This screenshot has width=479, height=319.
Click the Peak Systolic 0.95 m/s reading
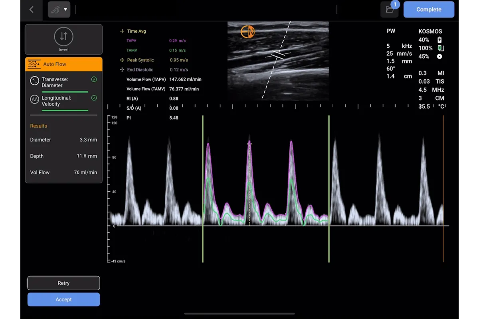tap(178, 60)
